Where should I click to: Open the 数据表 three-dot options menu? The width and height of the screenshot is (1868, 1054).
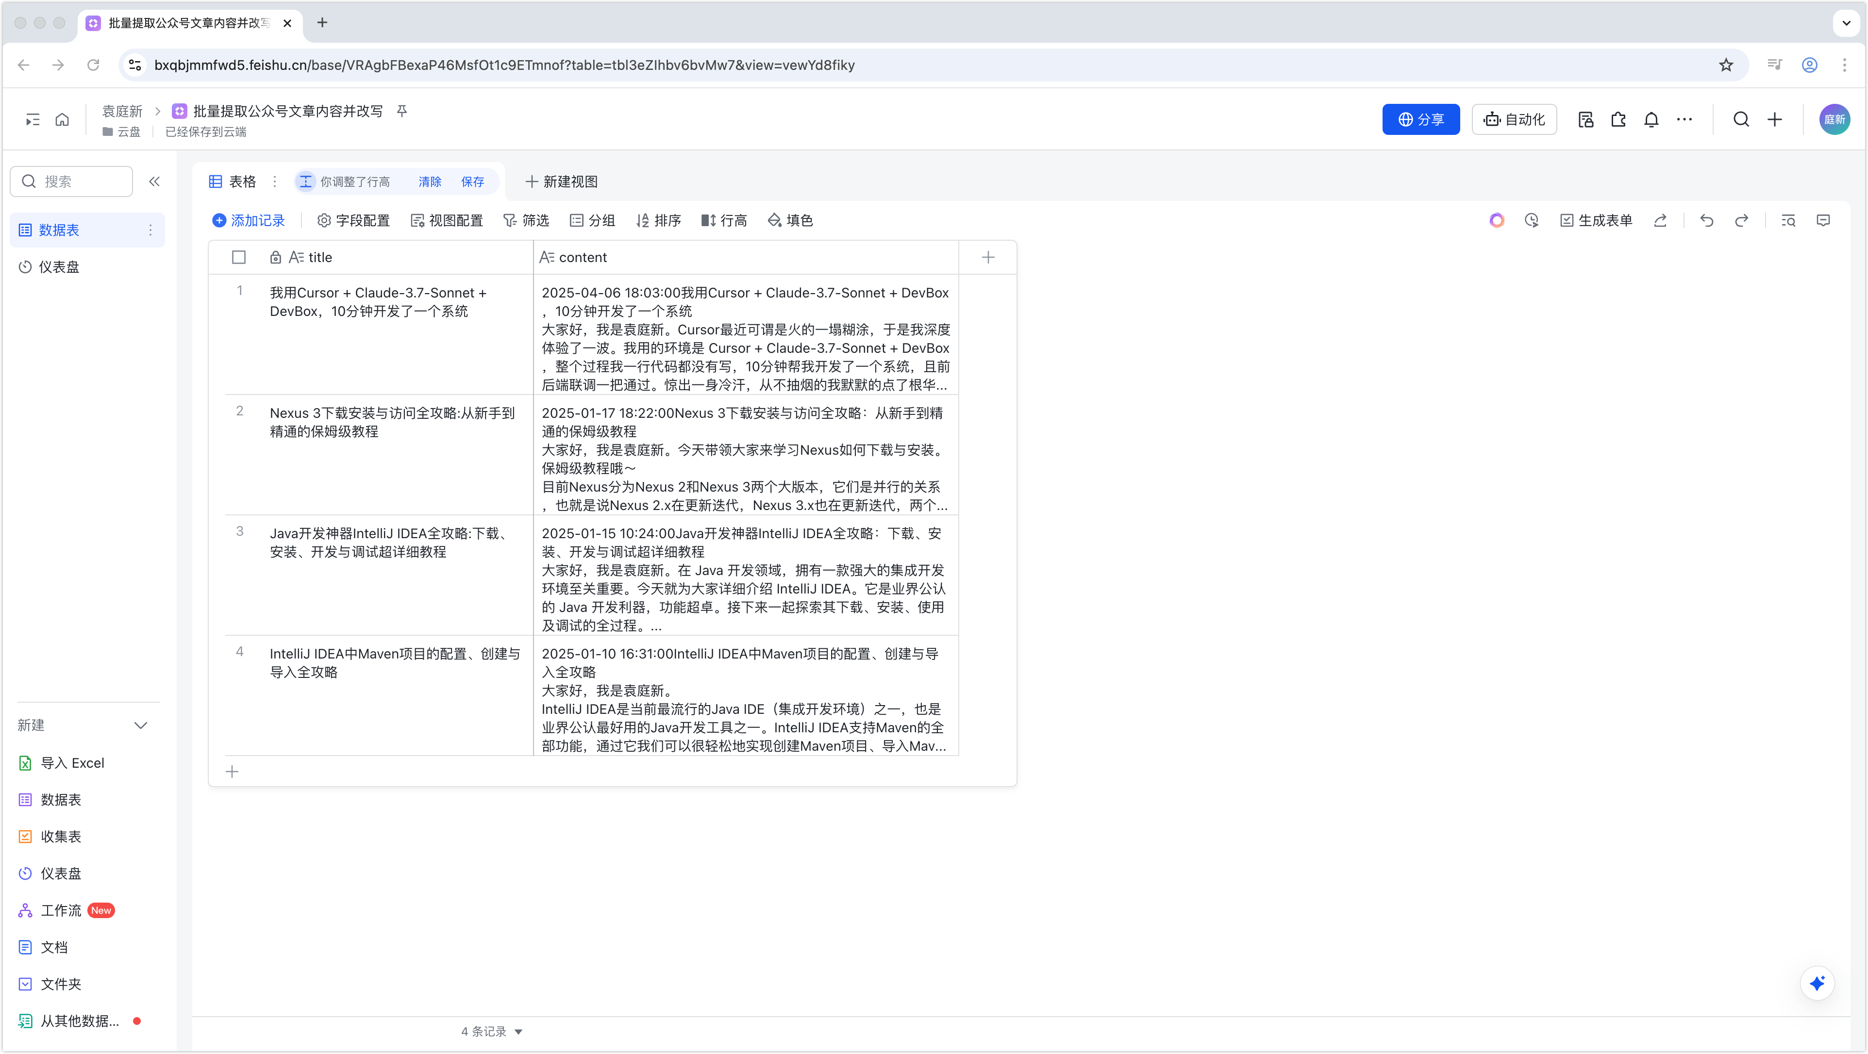tap(150, 230)
